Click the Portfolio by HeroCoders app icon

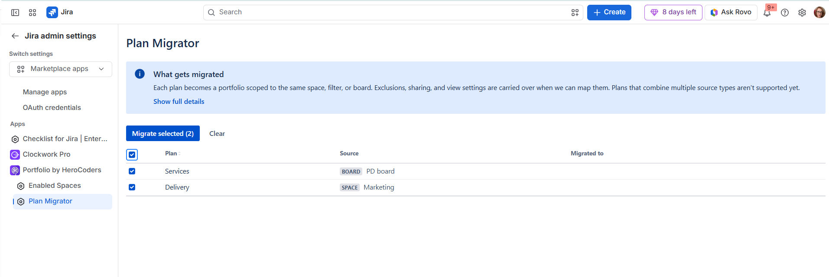15,170
